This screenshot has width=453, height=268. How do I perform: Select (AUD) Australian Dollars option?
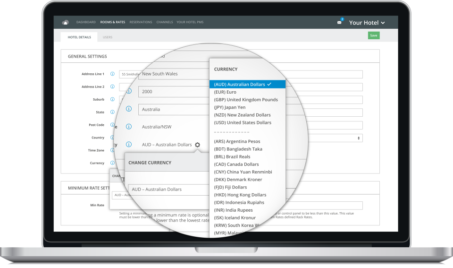pyautogui.click(x=247, y=84)
